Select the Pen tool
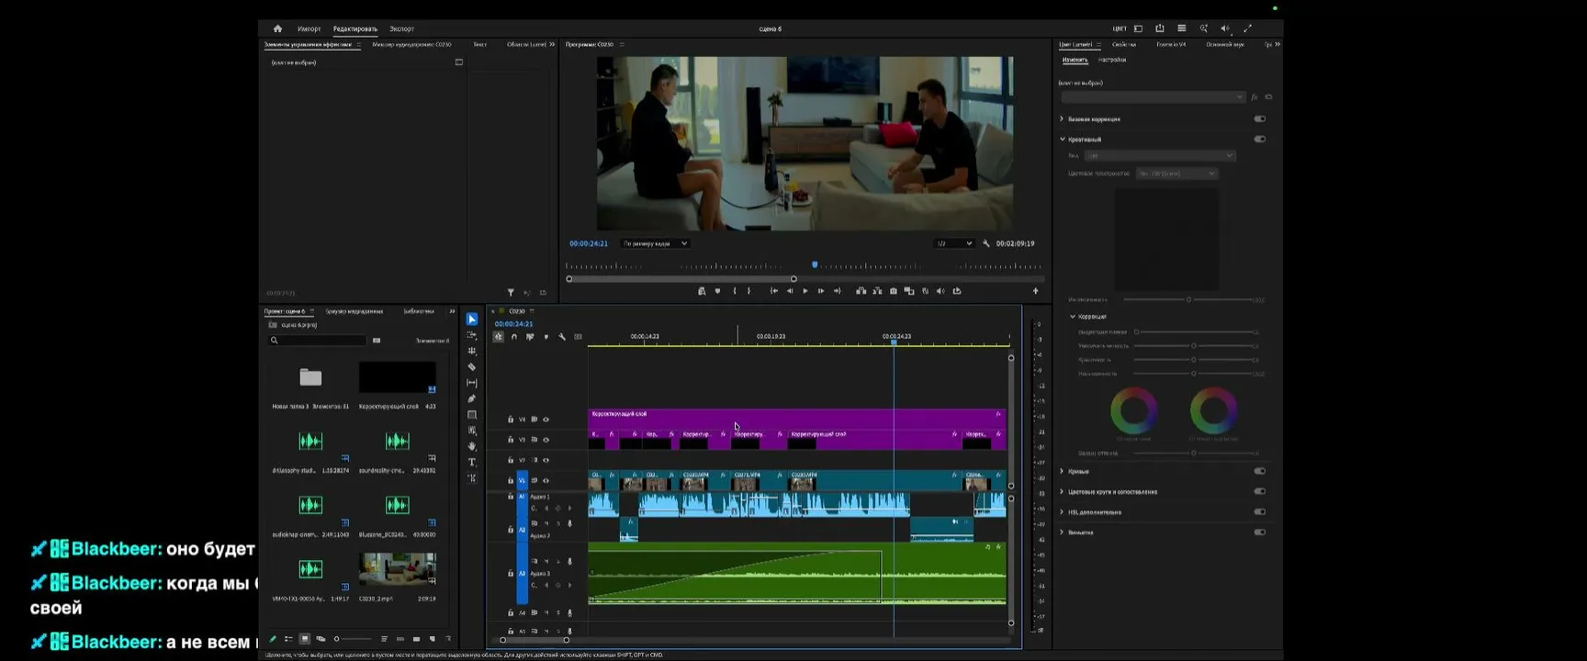The width and height of the screenshot is (1587, 661). [472, 398]
